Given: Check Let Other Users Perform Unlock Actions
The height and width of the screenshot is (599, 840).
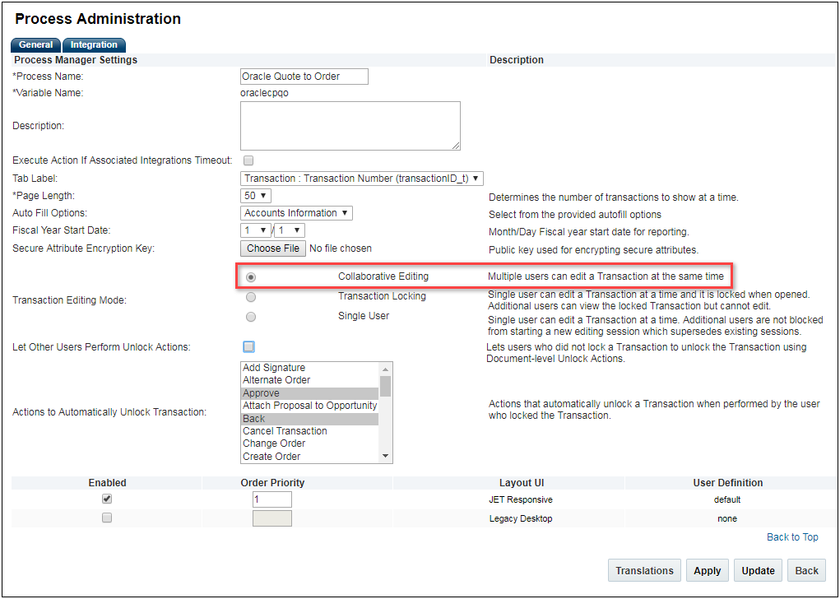Looking at the screenshot, I should [x=248, y=347].
